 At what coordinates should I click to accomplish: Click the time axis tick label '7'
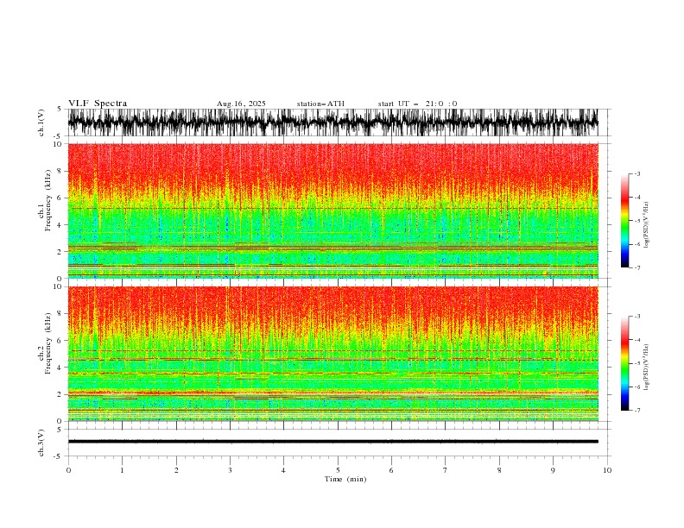click(446, 470)
